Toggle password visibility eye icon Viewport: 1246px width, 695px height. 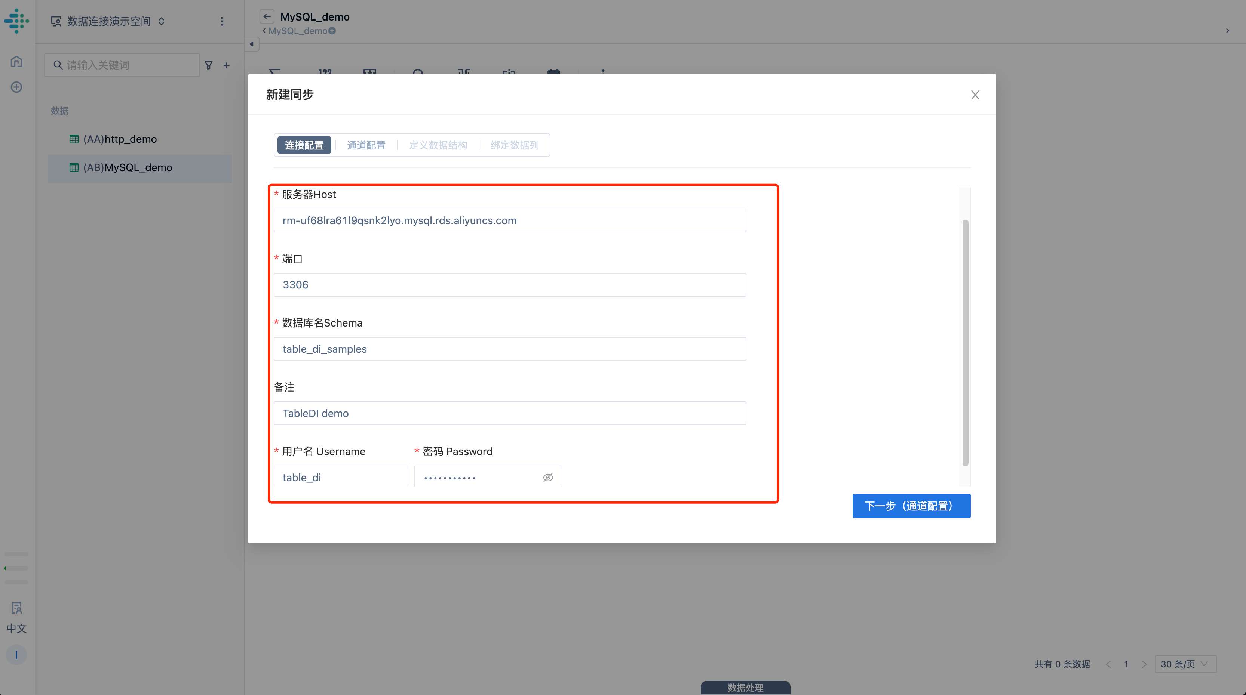pyautogui.click(x=548, y=478)
